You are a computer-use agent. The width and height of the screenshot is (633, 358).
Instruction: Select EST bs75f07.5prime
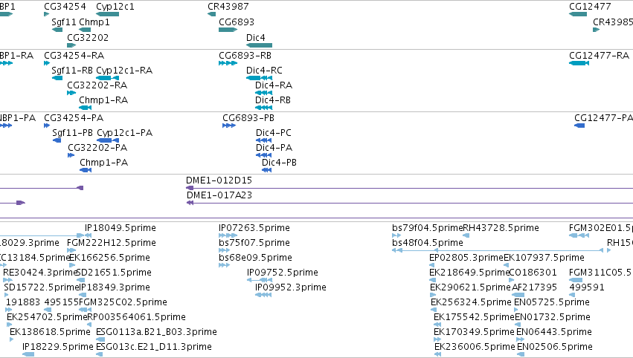tap(254, 243)
